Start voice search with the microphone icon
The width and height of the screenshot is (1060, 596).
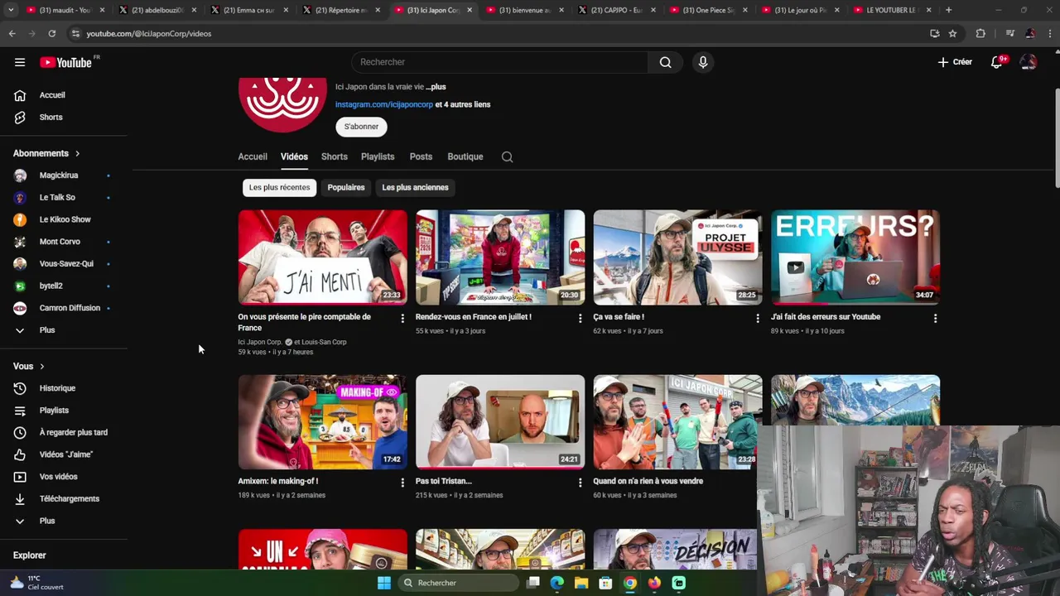(702, 62)
